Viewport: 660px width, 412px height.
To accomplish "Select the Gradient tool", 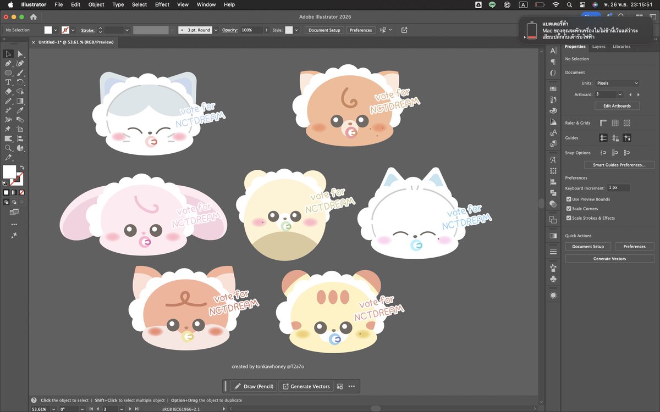I will pyautogui.click(x=20, y=101).
